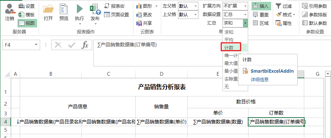
Task: Expand the 扩展方向 dropdown
Action: 245,6
